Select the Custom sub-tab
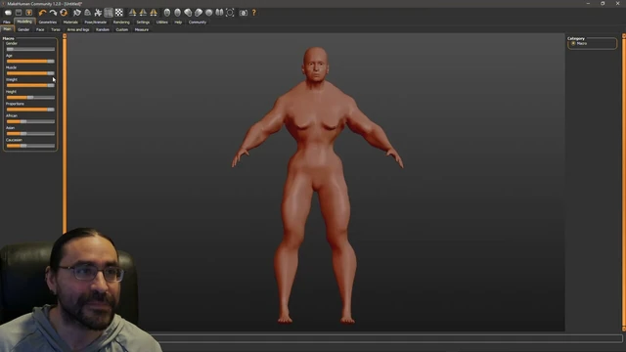626x352 pixels. point(121,29)
